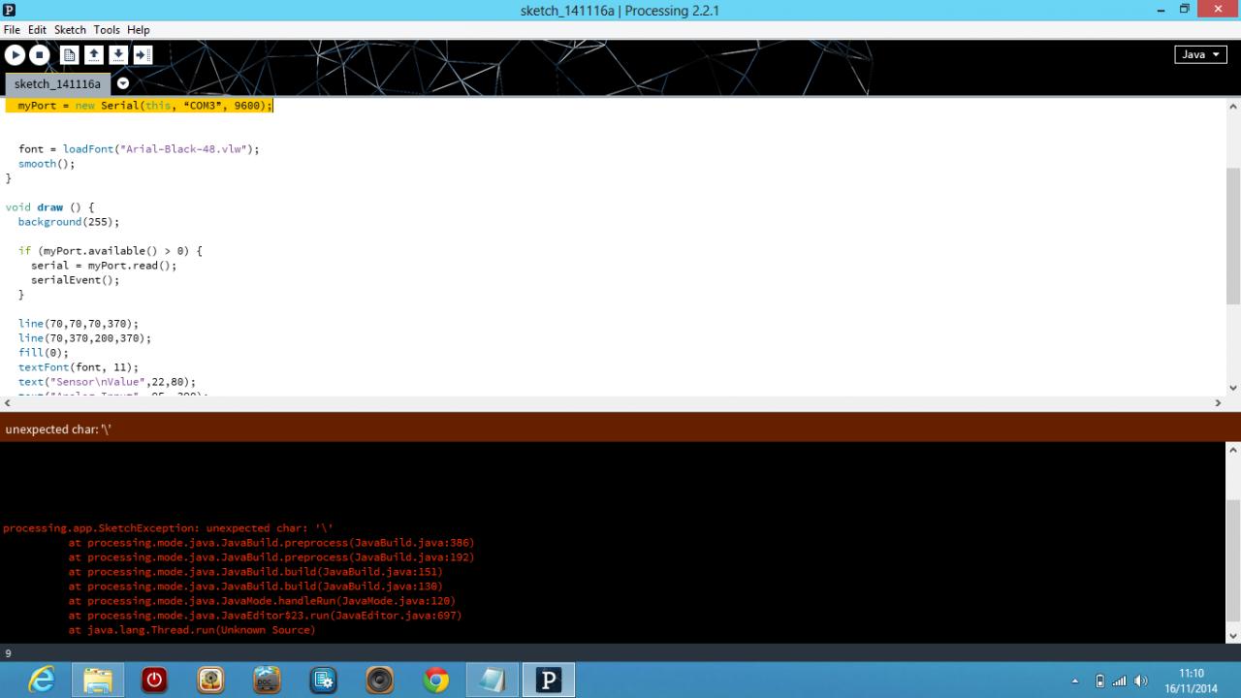Click the JavaBuild.java:192 stack trace line
1241x698 pixels.
coord(271,557)
